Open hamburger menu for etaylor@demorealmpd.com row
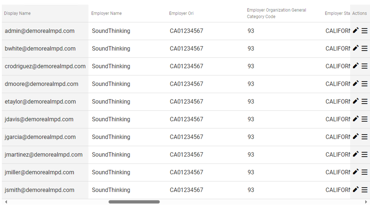The height and width of the screenshot is (205, 370). (364, 101)
